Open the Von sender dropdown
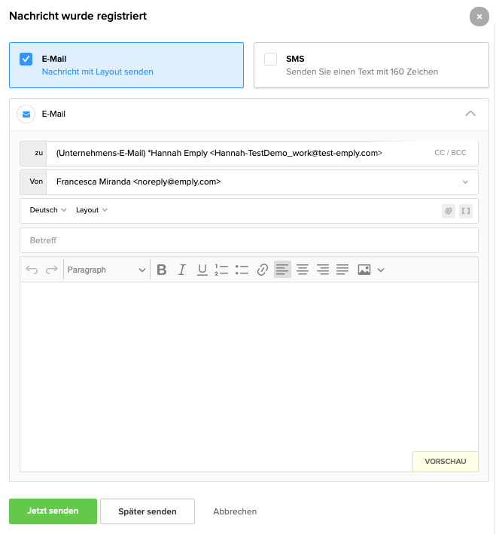Viewport: 496px width, 534px height. tap(466, 182)
